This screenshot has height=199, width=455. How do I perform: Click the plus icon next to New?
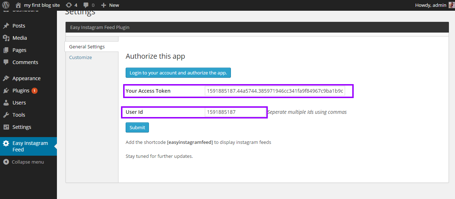pyautogui.click(x=104, y=5)
